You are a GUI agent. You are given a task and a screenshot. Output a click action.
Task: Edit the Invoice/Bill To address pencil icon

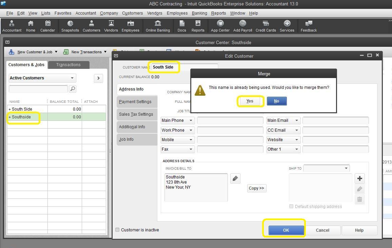click(235, 178)
